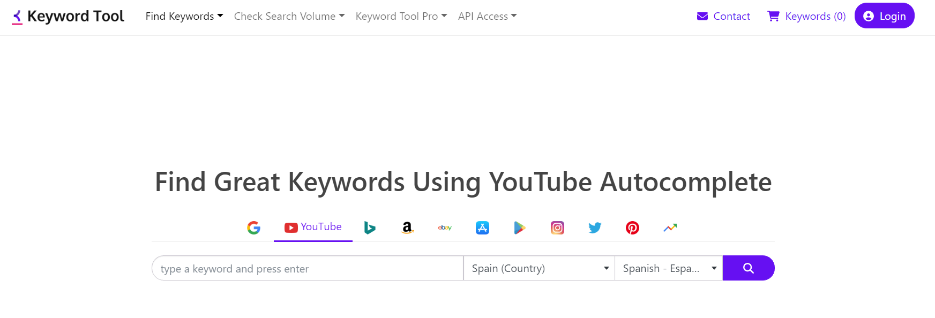
Task: Open the App Store keyword tab
Action: [x=482, y=228]
